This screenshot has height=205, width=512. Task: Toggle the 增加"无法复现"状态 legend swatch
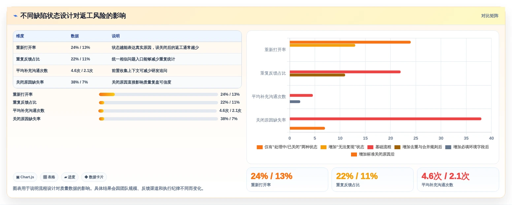[x=324, y=147]
